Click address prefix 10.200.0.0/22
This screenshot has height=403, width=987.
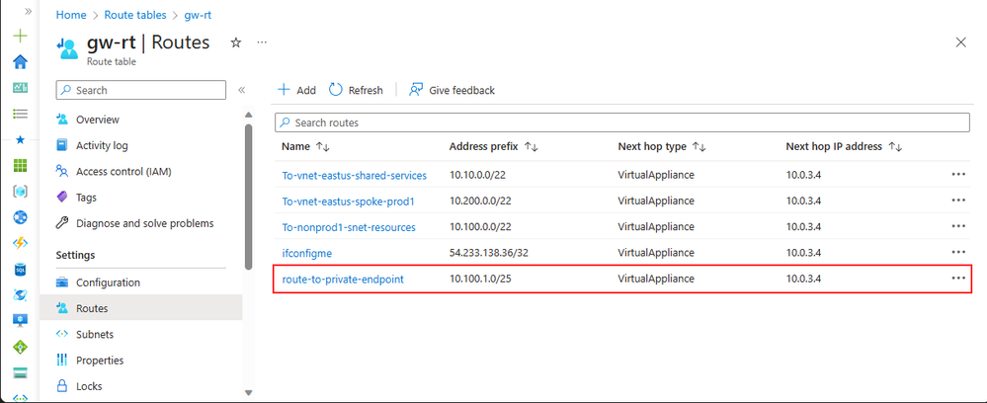click(480, 201)
